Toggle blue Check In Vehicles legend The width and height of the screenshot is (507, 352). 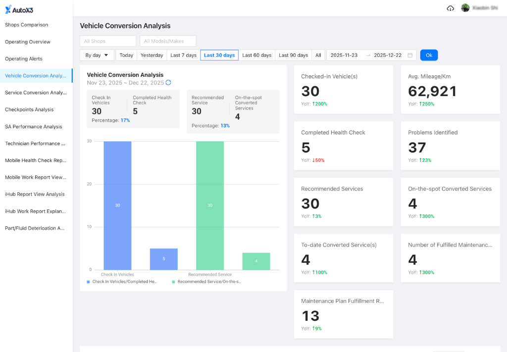[122, 282]
